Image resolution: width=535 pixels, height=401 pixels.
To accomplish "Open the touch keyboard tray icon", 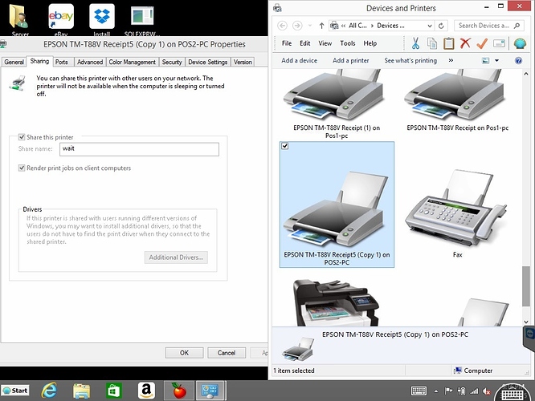I will 419,391.
